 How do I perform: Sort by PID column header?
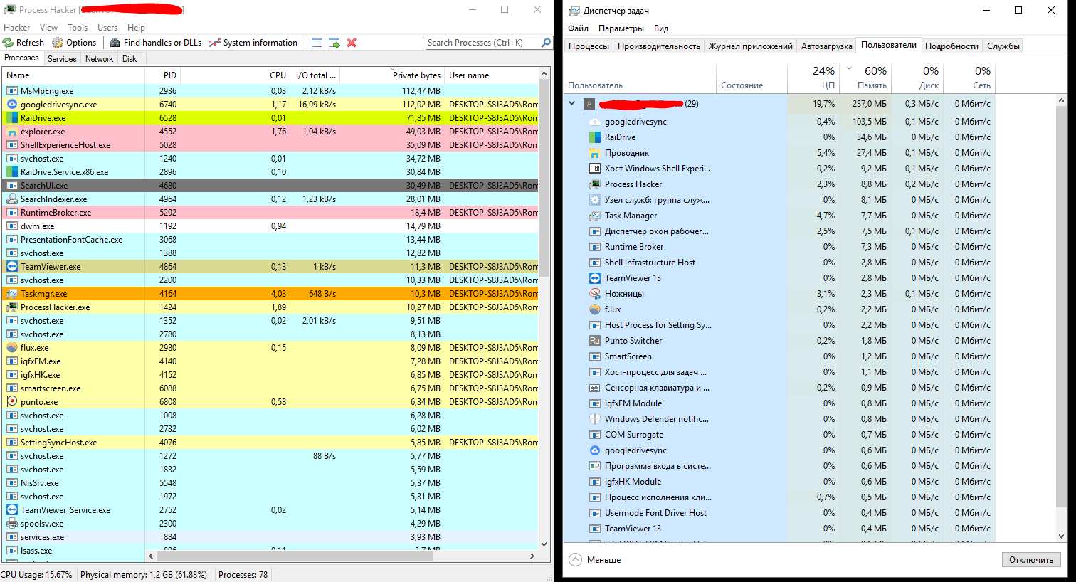[x=163, y=75]
